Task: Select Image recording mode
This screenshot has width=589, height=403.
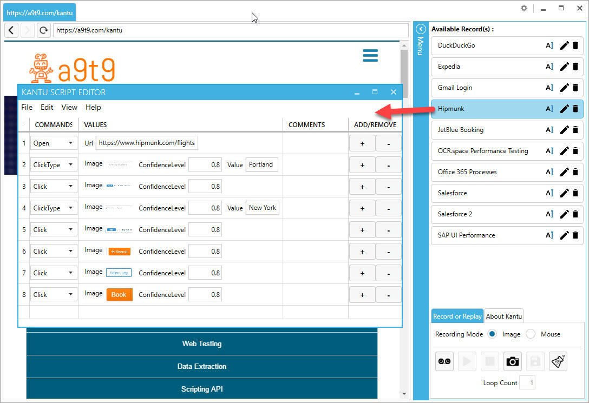Action: (x=492, y=334)
